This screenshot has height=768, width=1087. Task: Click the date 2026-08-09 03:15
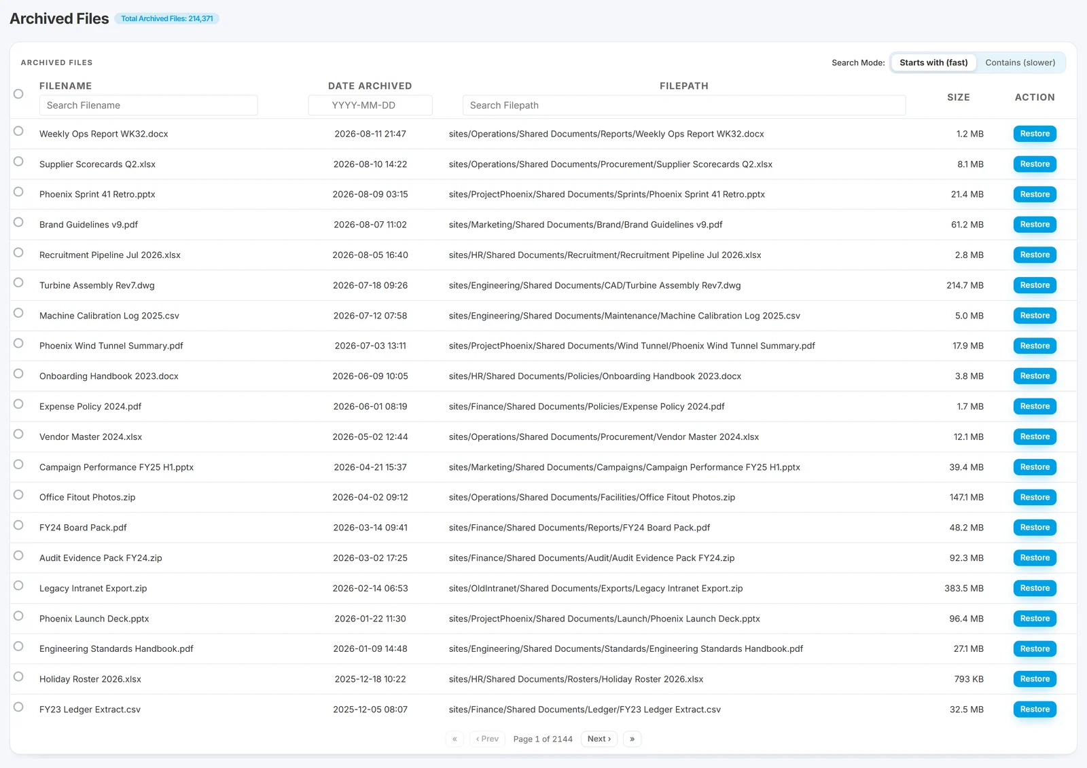point(370,194)
